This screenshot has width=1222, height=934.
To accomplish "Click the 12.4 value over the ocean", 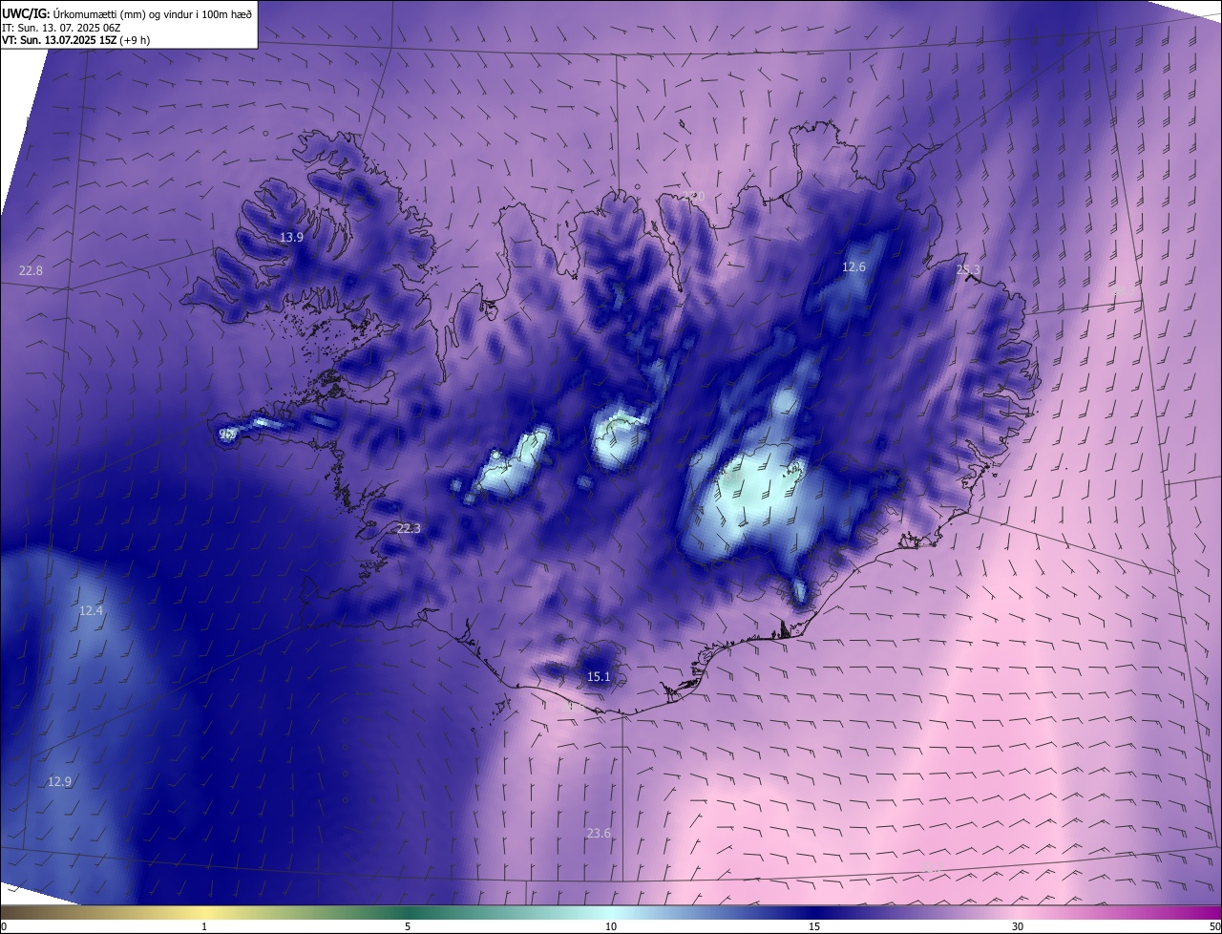I will (x=91, y=610).
